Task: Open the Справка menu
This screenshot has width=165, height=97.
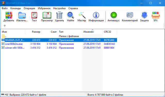Action: point(73,8)
